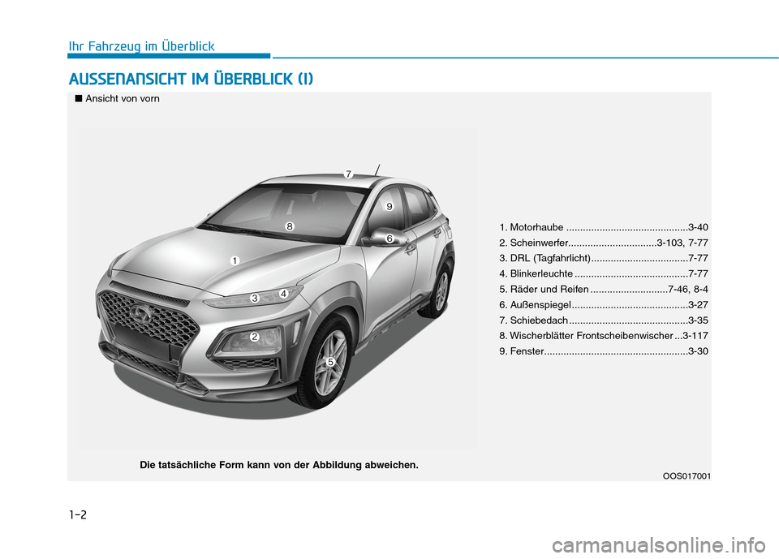The width and height of the screenshot is (779, 559).
Task: Jump to the Schiebedach entry
Action: click(605, 320)
